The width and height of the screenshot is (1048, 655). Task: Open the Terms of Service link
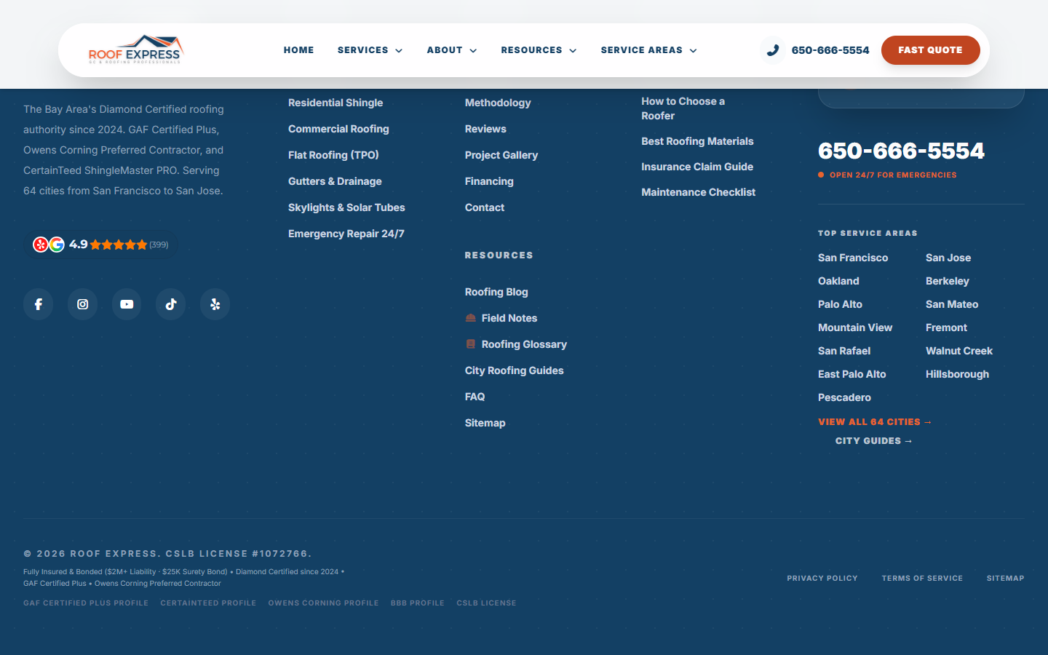[x=922, y=579]
